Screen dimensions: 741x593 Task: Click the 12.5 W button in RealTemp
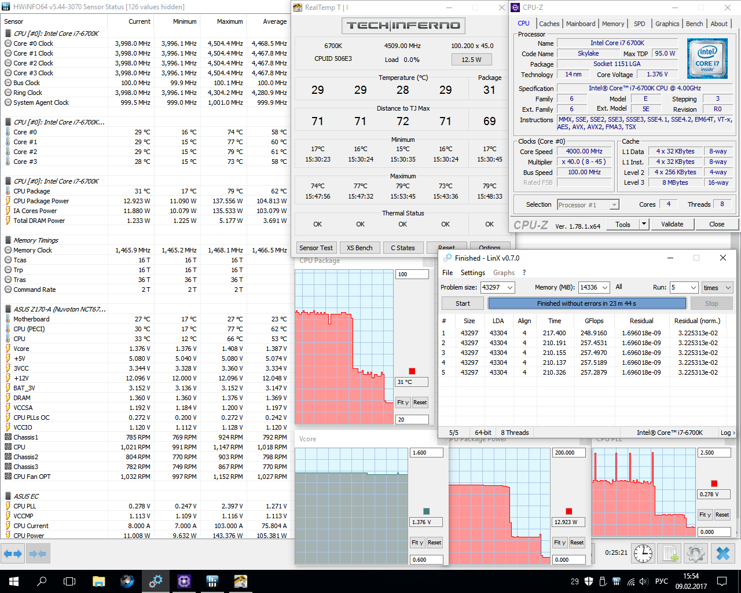pyautogui.click(x=471, y=60)
